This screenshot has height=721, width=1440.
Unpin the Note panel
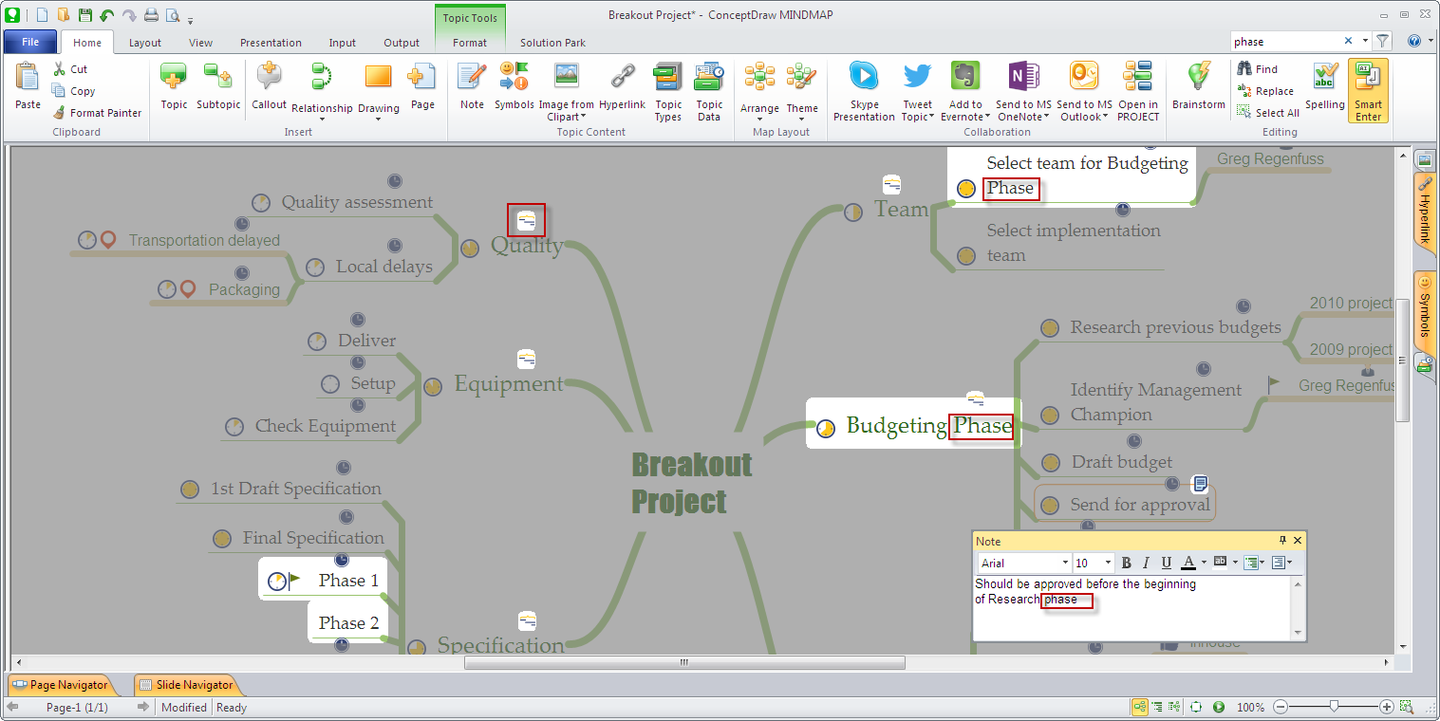(1282, 541)
